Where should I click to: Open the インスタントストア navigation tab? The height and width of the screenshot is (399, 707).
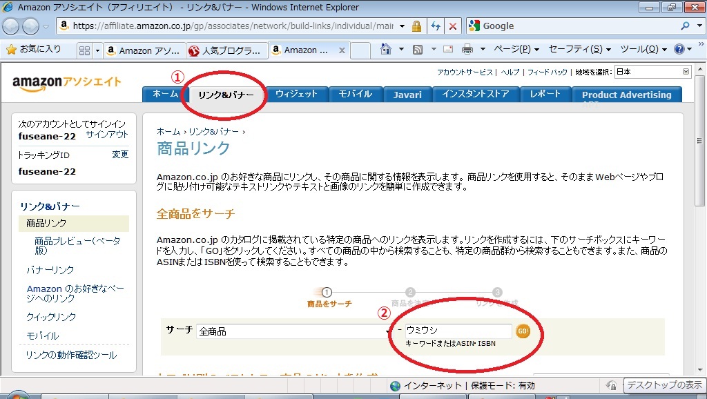475,94
